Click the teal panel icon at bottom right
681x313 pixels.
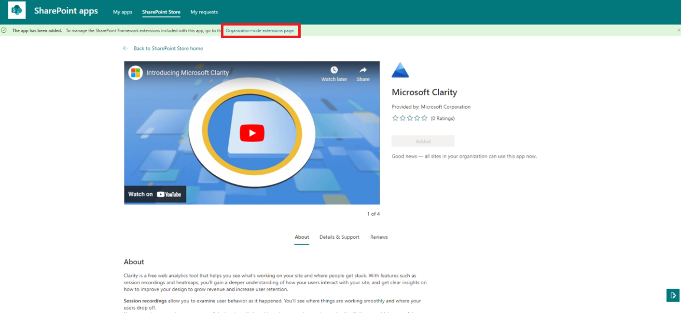(x=673, y=295)
